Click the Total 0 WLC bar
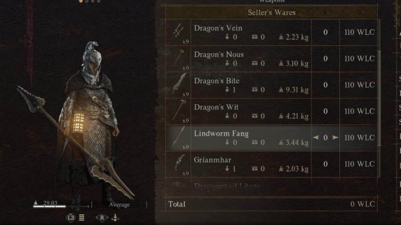Image resolution: width=401 pixels, height=225 pixels. [x=271, y=204]
